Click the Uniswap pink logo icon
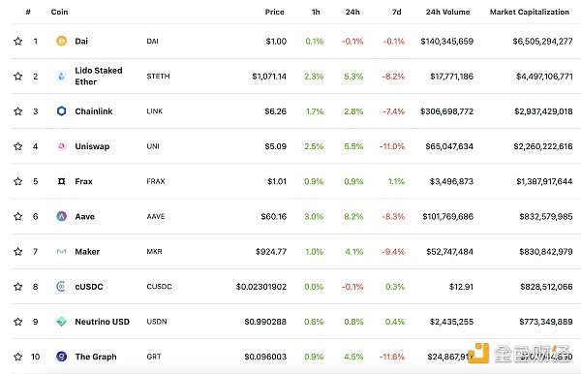 point(62,146)
